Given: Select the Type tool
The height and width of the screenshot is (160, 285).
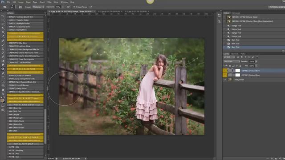Looking at the screenshot, I should tap(3, 77).
